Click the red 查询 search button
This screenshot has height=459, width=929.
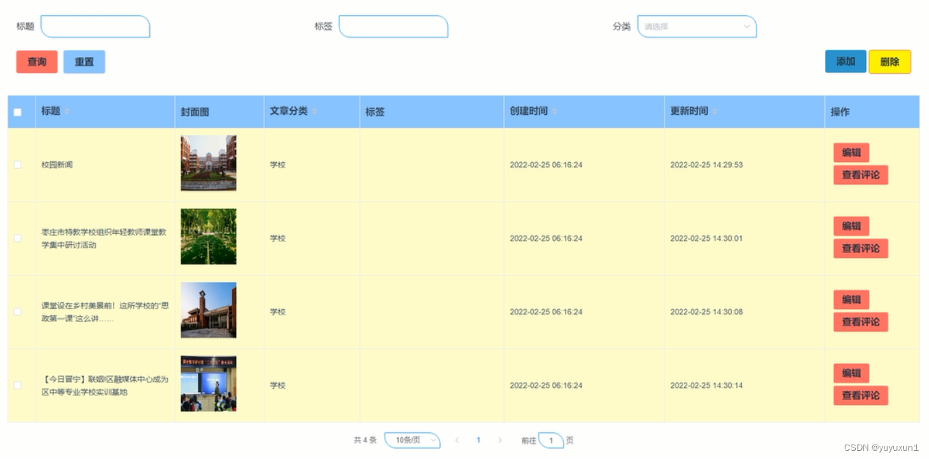[x=36, y=62]
